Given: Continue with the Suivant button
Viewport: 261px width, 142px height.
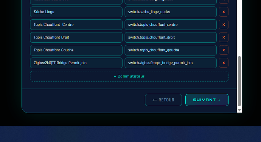Looking at the screenshot, I should point(207,100).
